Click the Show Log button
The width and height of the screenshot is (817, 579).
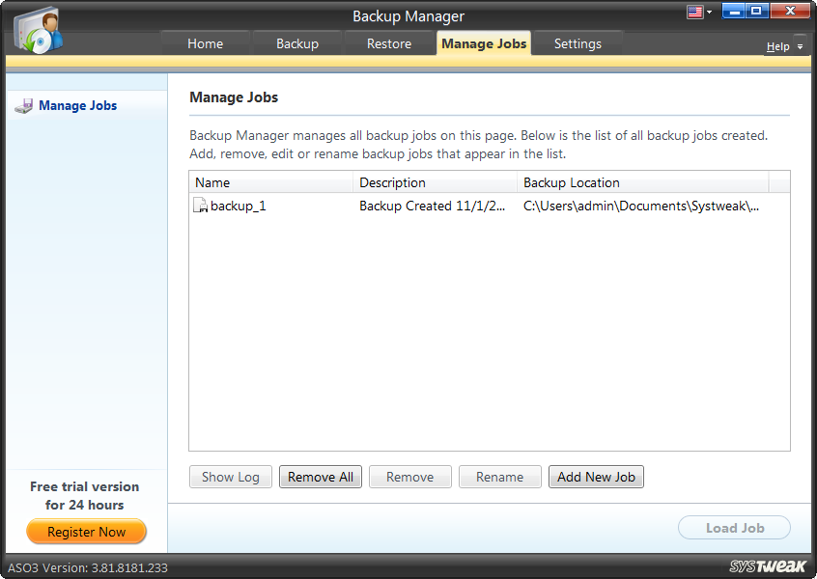230,476
